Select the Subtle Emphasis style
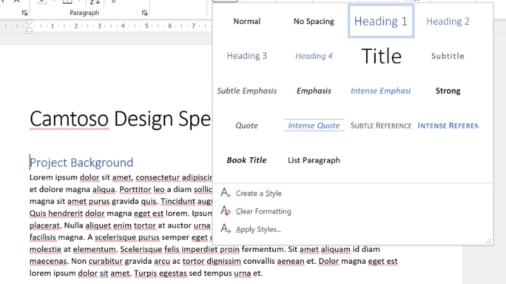This screenshot has height=284, width=506. (x=247, y=91)
